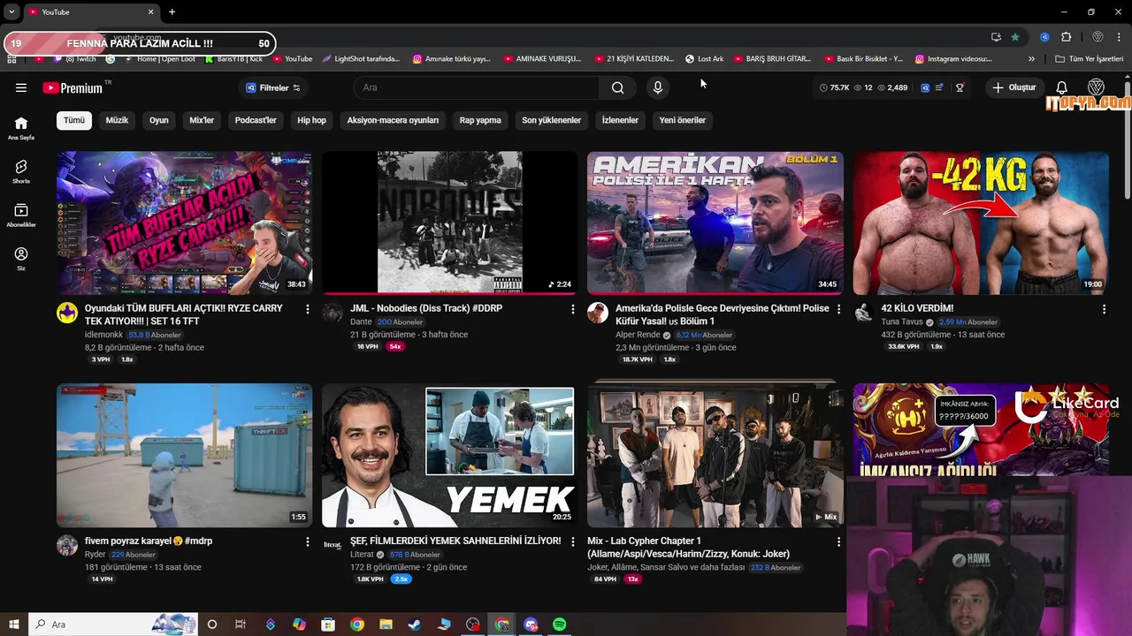Open the title "JML - Nobodies (Diss Track) #DDRP"
Image resolution: width=1132 pixels, height=636 pixels.
[426, 308]
